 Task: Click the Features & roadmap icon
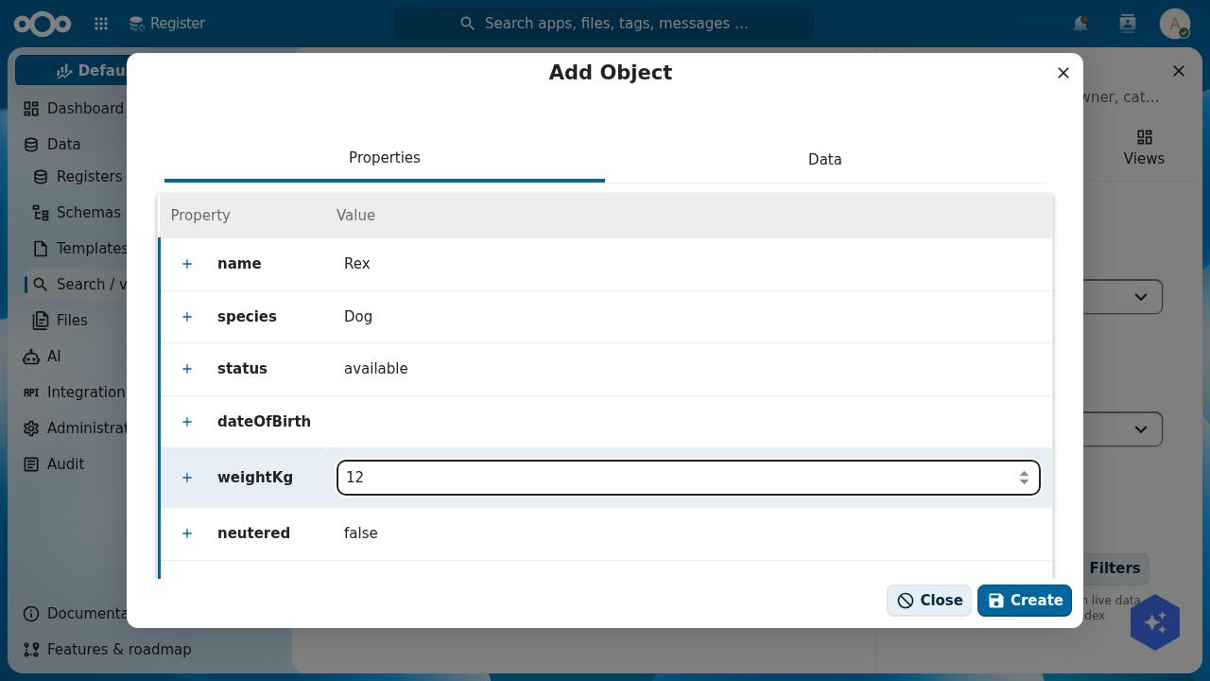[x=31, y=650]
